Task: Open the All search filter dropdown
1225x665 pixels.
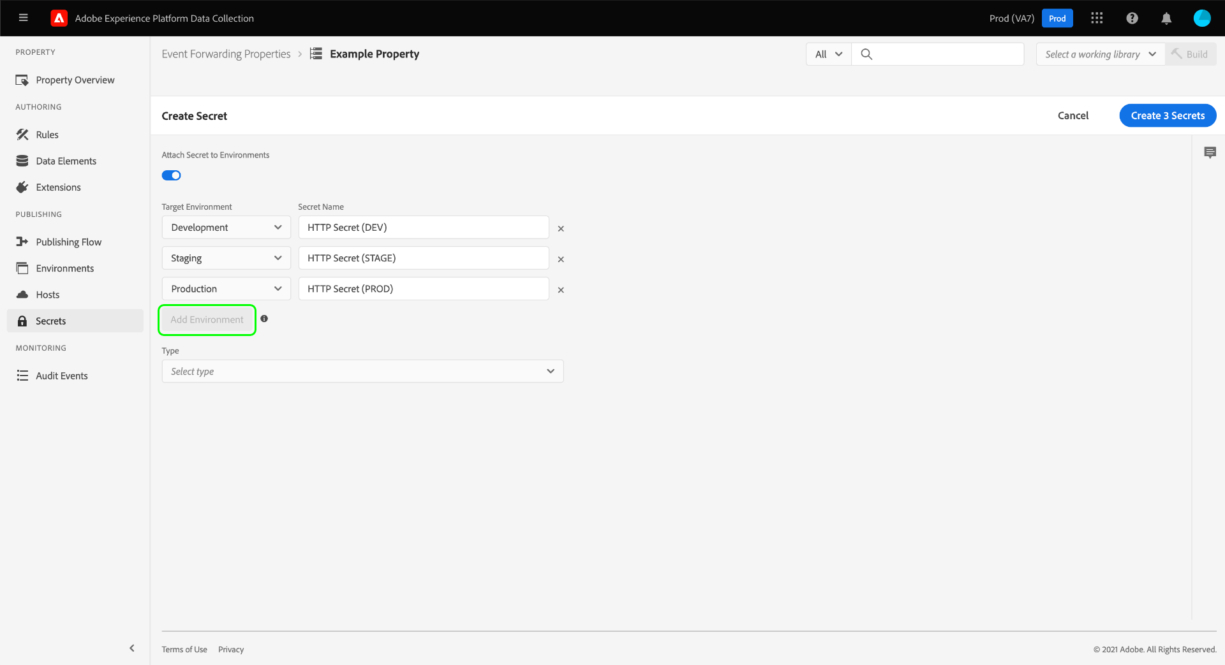Action: (x=828, y=54)
